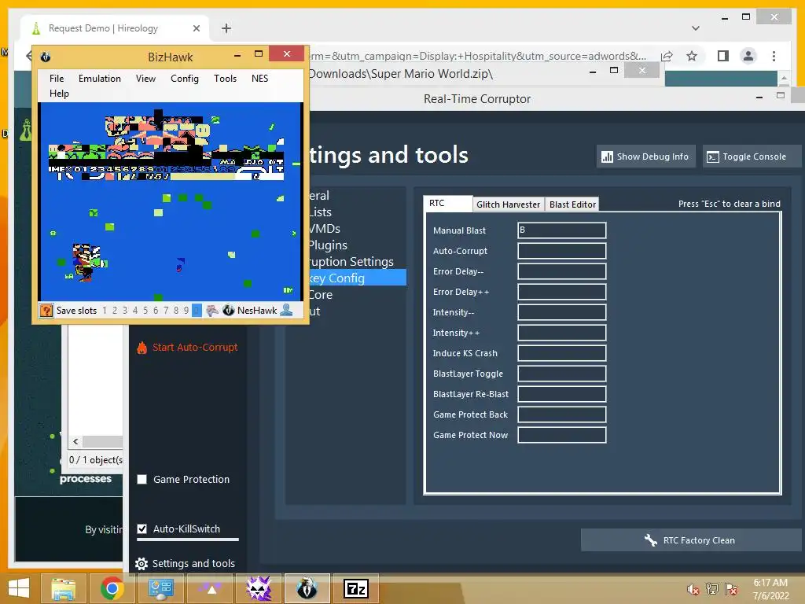The width and height of the screenshot is (805, 604).
Task: Click the question-block icon in BizHawk status bar
Action: 46,310
